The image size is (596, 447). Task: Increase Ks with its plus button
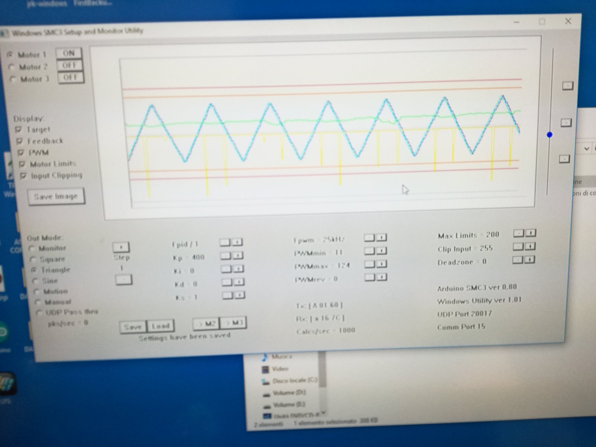(x=240, y=295)
